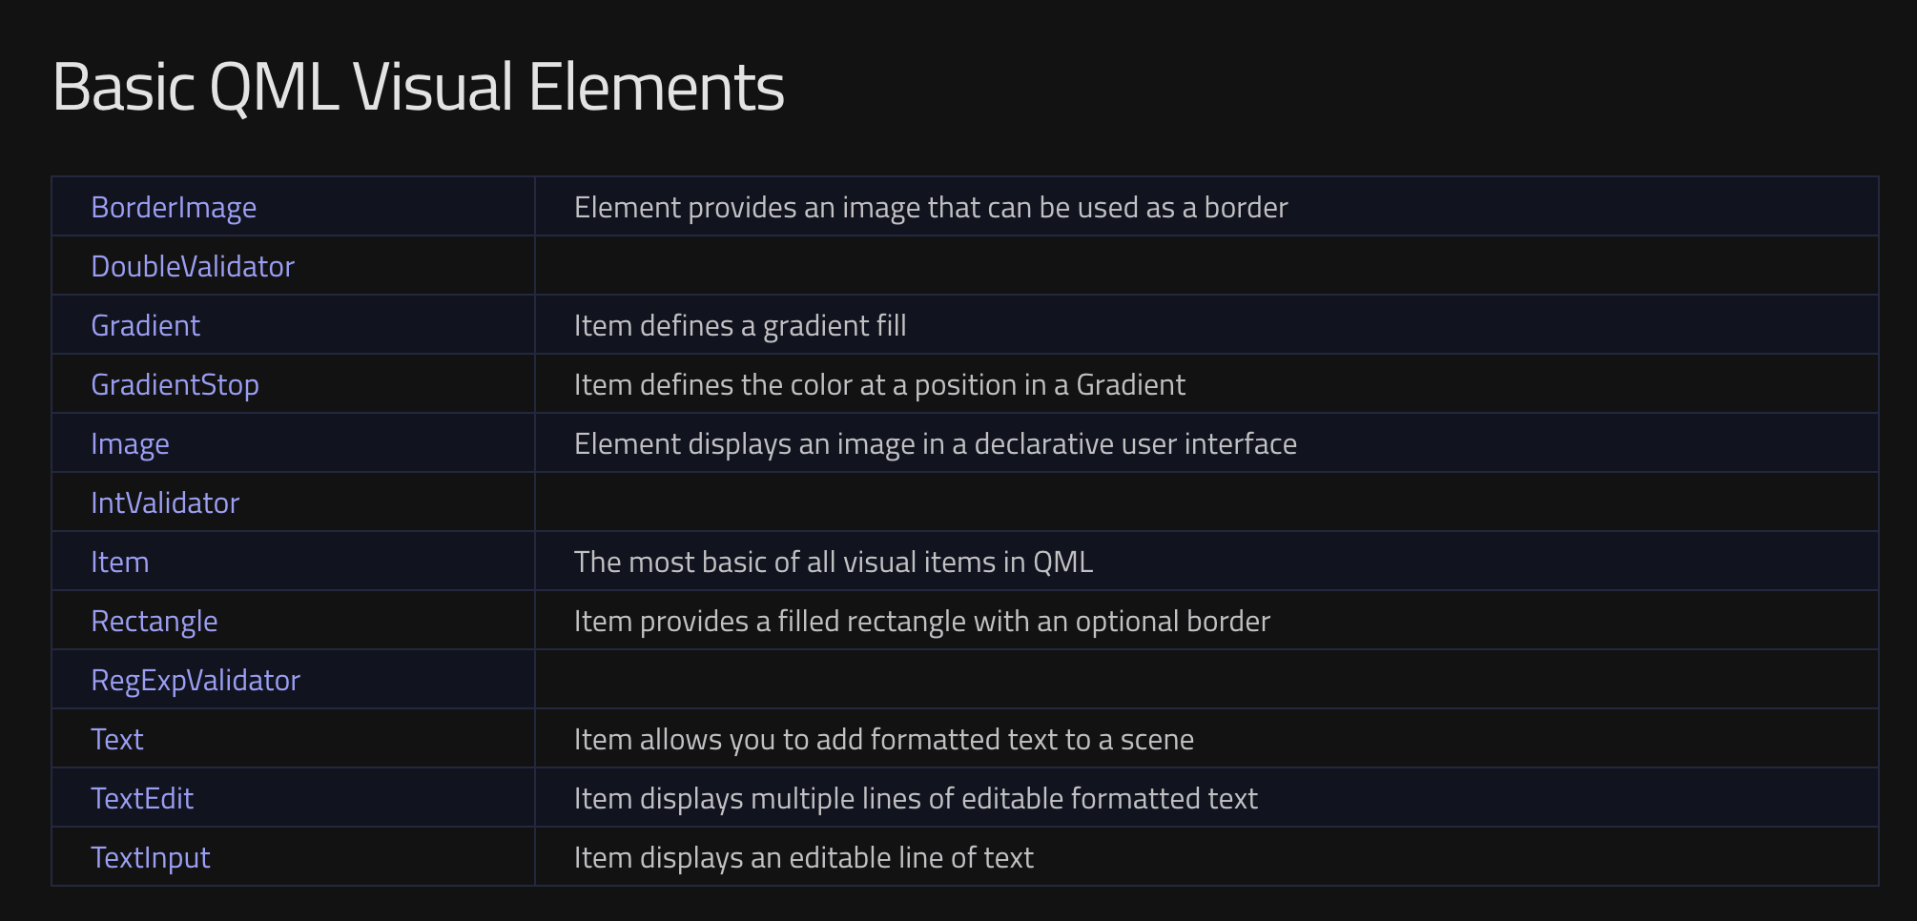Open the IntValidator link

(x=165, y=503)
